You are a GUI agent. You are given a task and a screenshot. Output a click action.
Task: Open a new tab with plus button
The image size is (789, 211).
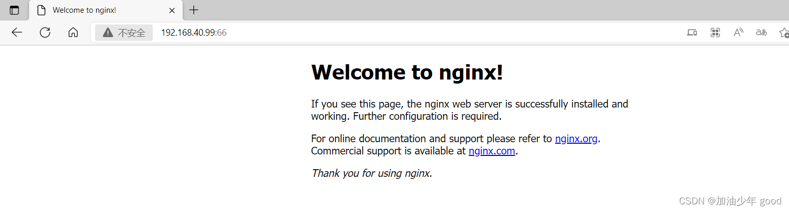coord(194,10)
